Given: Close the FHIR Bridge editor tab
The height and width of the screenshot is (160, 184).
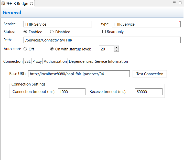Looking at the screenshot, I should coord(31,3).
